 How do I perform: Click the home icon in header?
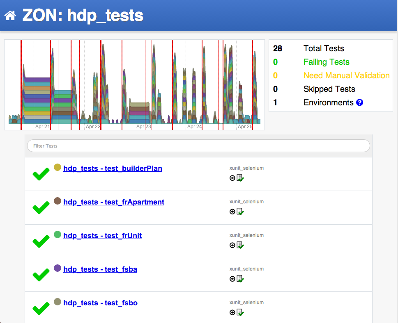(10, 16)
